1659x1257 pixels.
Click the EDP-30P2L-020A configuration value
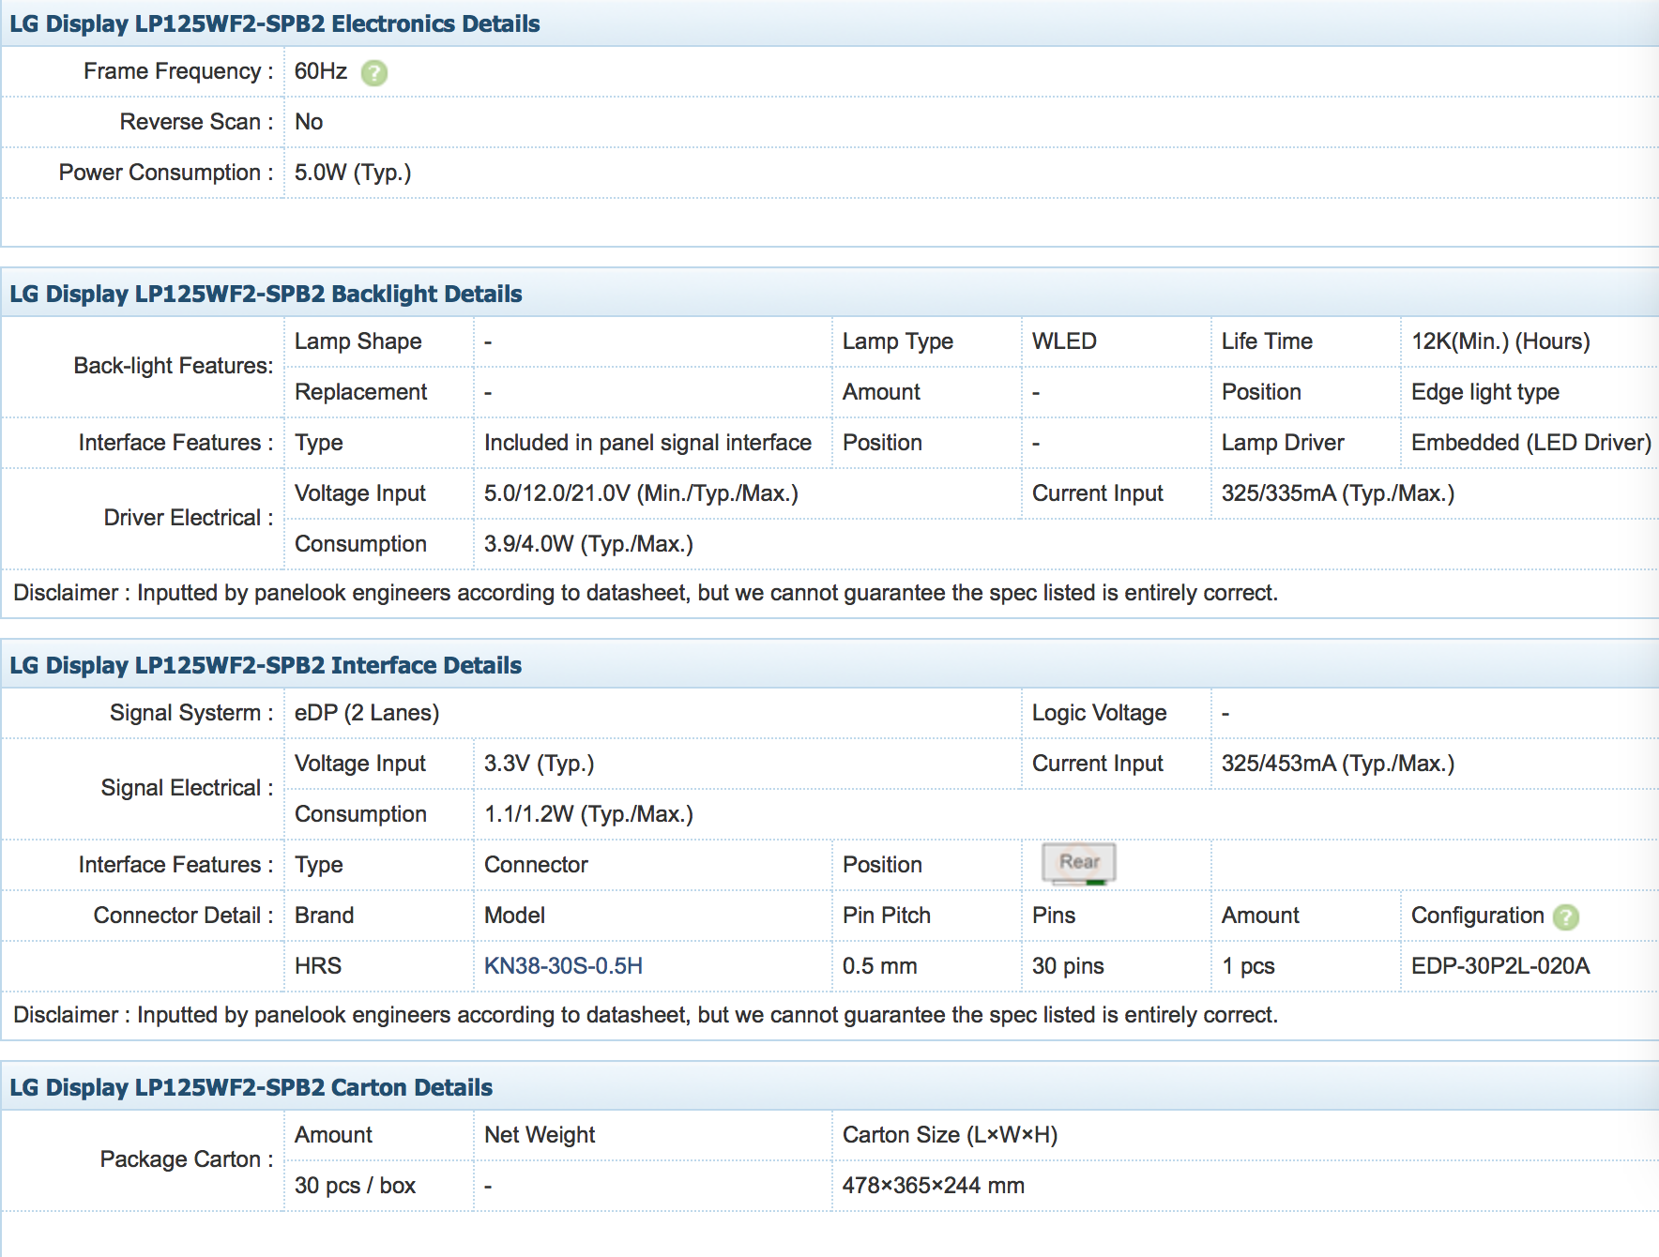point(1500,966)
